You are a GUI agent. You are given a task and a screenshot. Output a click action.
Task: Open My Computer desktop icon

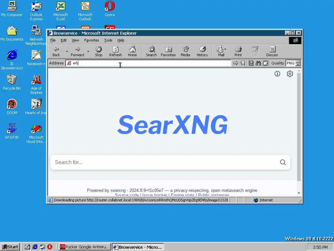pos(12,9)
